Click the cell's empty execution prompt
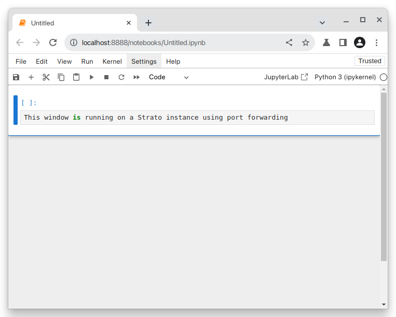Viewport: 396px width, 317px height. pos(29,103)
